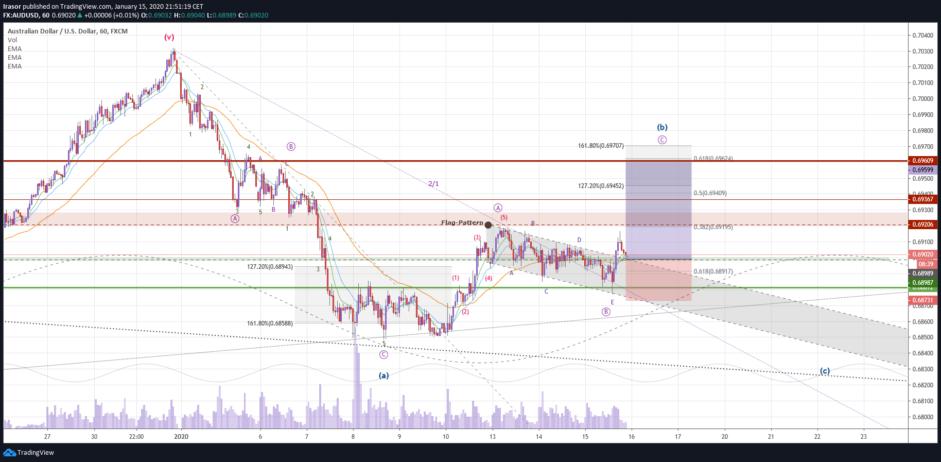This screenshot has height=462, width=941.
Task: Click the Australian Dollar / U.S. Dollar title
Action: click(67, 31)
